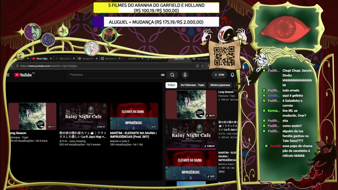Close the Seinfeld browser tab
The height and width of the screenshot is (190, 338).
[x=142, y=59]
